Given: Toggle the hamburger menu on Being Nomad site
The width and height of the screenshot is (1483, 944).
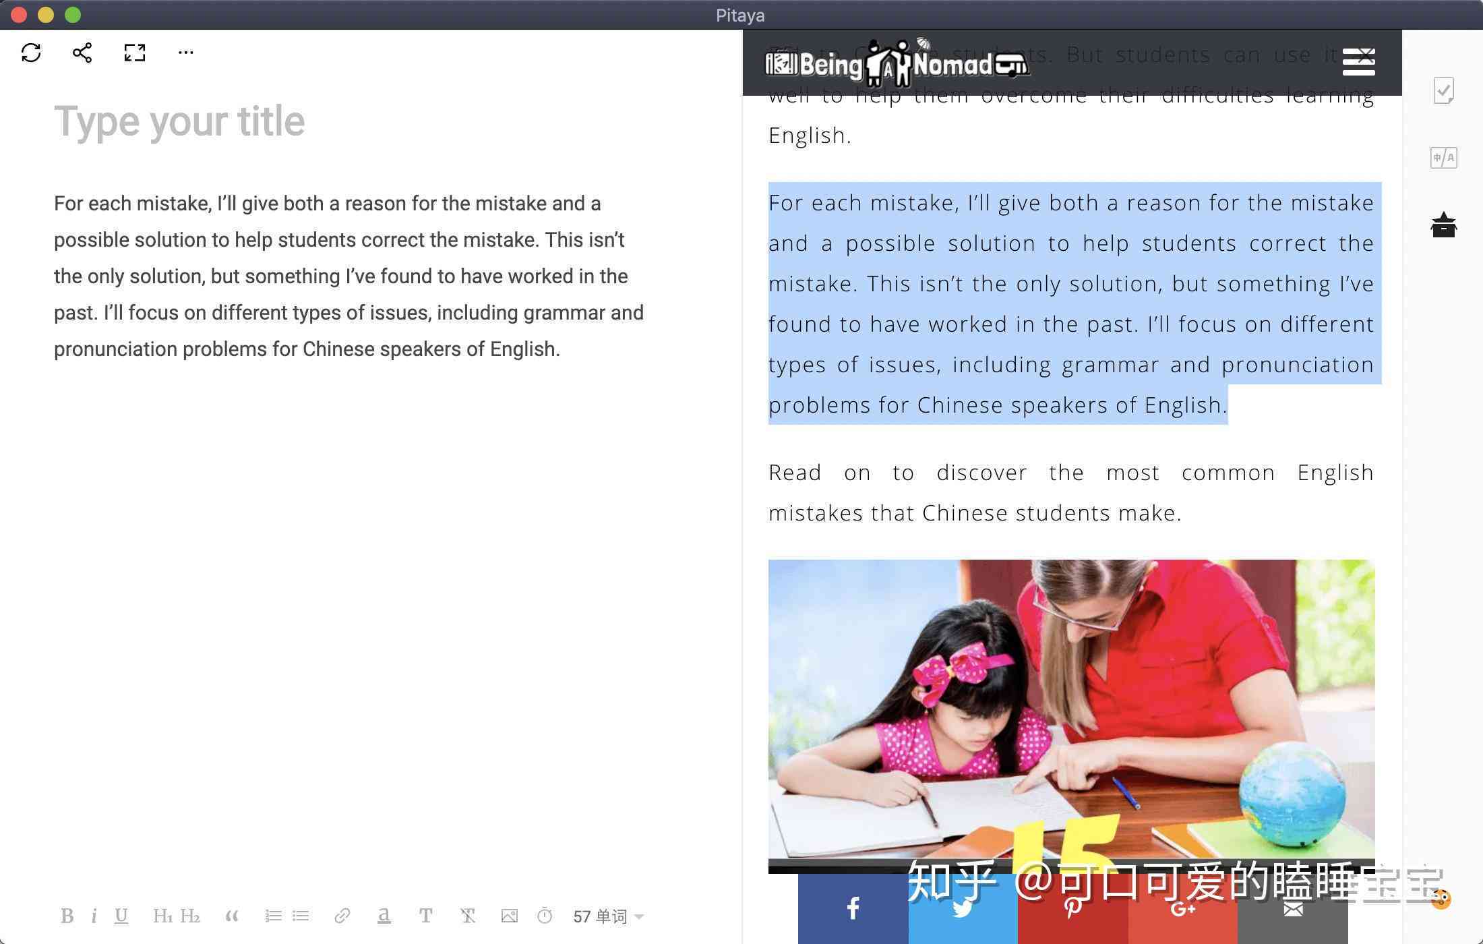Looking at the screenshot, I should point(1360,63).
